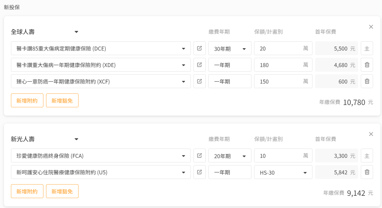This screenshot has height=208, width=382.
Task: Remove the 全球人壽 insurance card
Action: (371, 27)
